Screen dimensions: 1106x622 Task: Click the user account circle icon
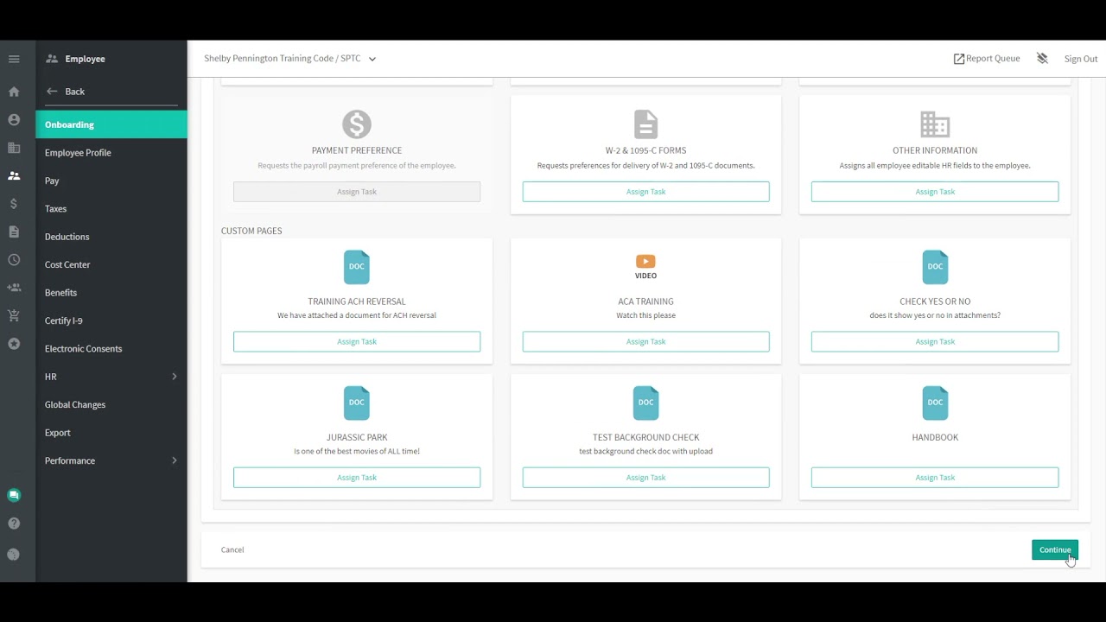tap(14, 119)
